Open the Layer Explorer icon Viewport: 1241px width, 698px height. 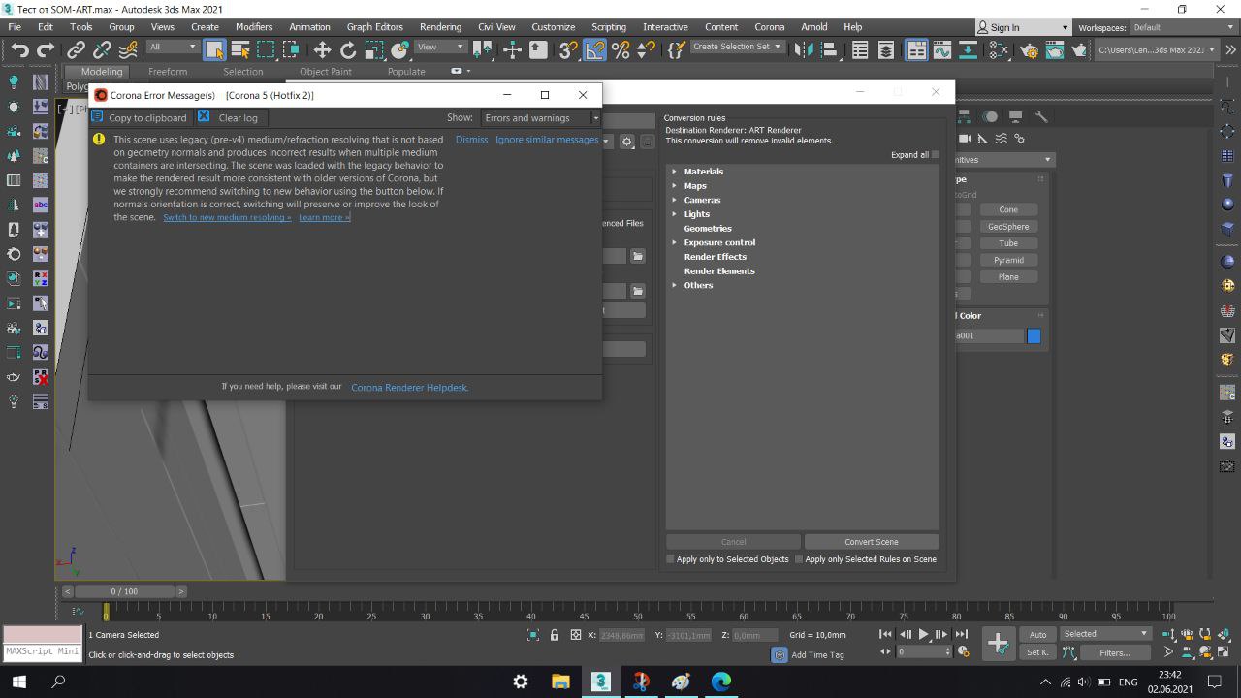(x=885, y=49)
